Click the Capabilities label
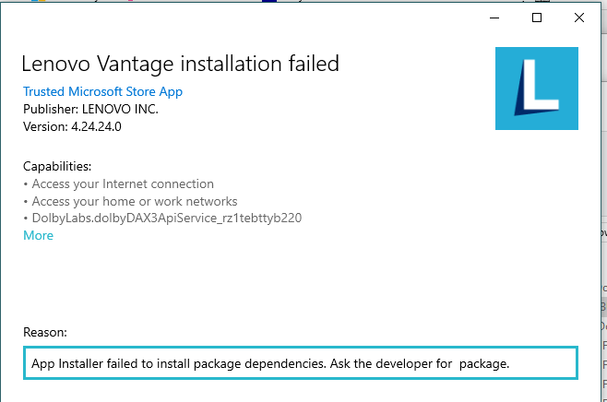This screenshot has width=607, height=402. (x=57, y=166)
